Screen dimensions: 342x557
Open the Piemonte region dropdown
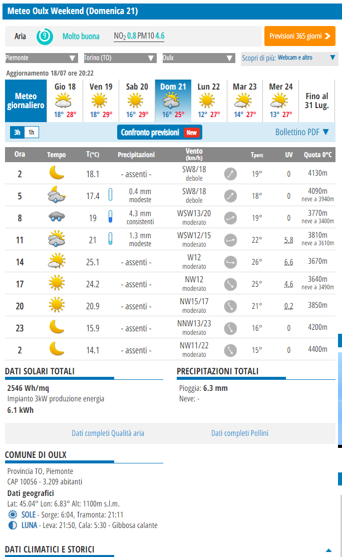(x=41, y=58)
